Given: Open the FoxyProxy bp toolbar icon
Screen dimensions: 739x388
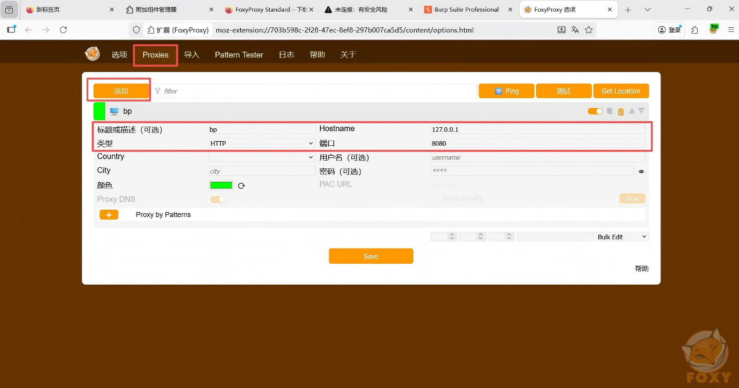Looking at the screenshot, I should point(713,29).
